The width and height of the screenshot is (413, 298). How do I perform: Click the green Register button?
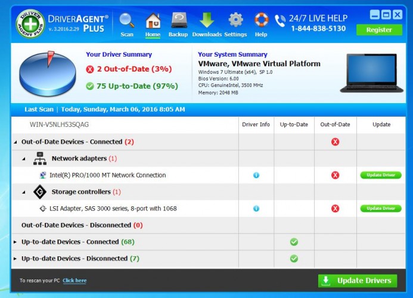click(x=379, y=30)
